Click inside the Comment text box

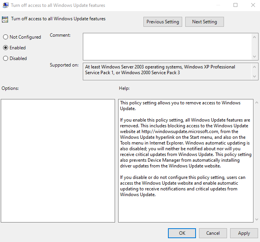(x=167, y=47)
